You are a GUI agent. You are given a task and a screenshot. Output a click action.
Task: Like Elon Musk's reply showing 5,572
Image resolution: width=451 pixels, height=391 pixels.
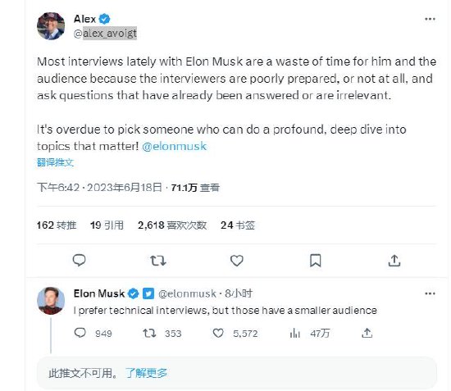218,334
